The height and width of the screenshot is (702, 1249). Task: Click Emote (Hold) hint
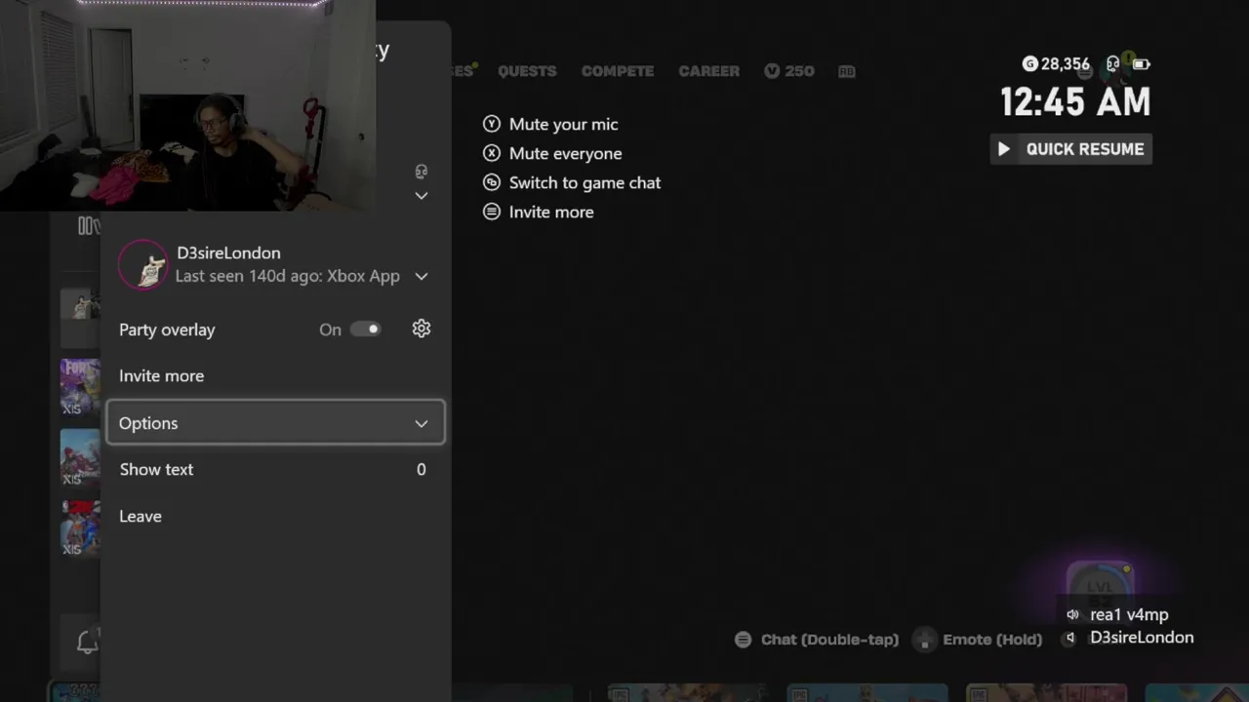pyautogui.click(x=992, y=640)
